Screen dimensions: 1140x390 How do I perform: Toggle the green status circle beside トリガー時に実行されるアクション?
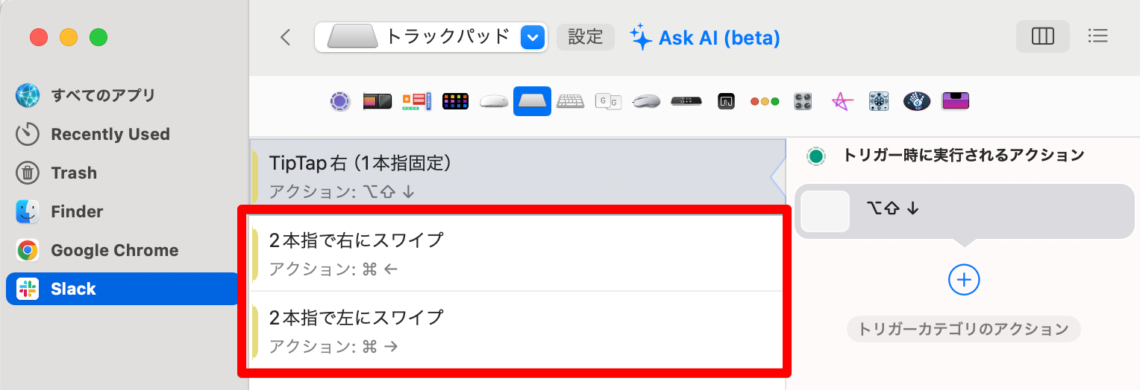[816, 156]
